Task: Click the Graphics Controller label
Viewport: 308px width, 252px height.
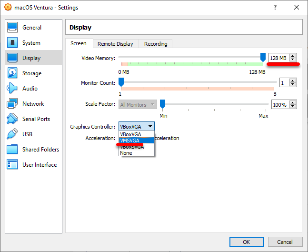Action: coord(92,127)
